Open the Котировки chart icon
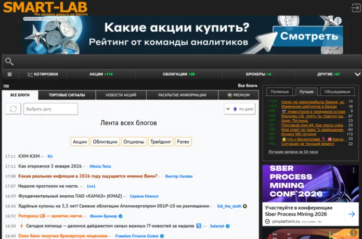This screenshot has width=362, height=239. pyautogui.click(x=30, y=74)
